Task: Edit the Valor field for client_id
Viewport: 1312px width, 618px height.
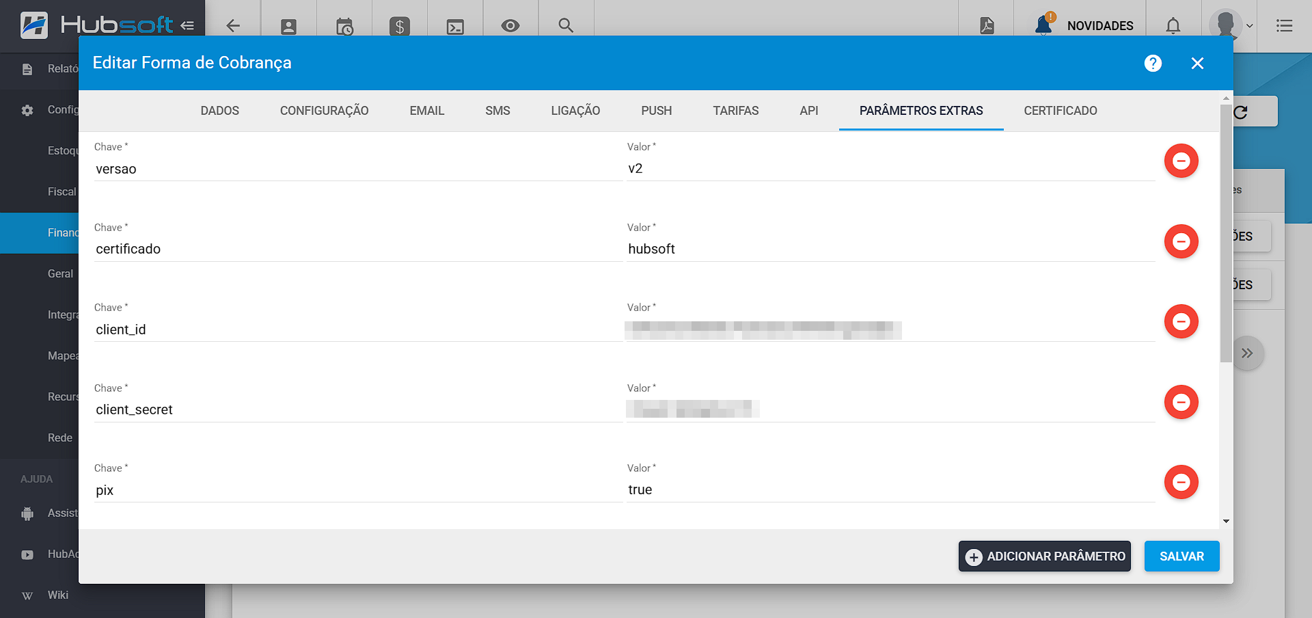Action: pyautogui.click(x=890, y=330)
